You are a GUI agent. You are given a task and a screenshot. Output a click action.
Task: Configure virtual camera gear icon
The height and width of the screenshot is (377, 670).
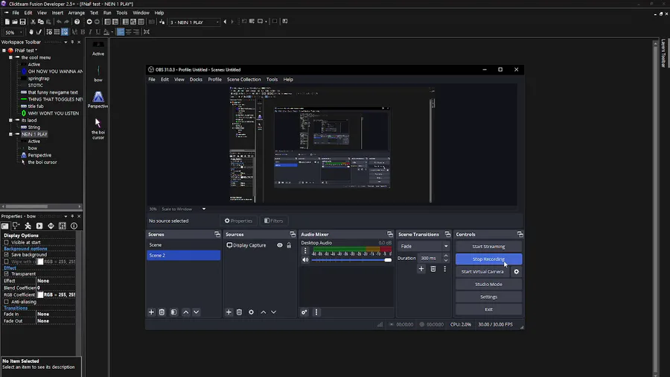click(x=516, y=271)
